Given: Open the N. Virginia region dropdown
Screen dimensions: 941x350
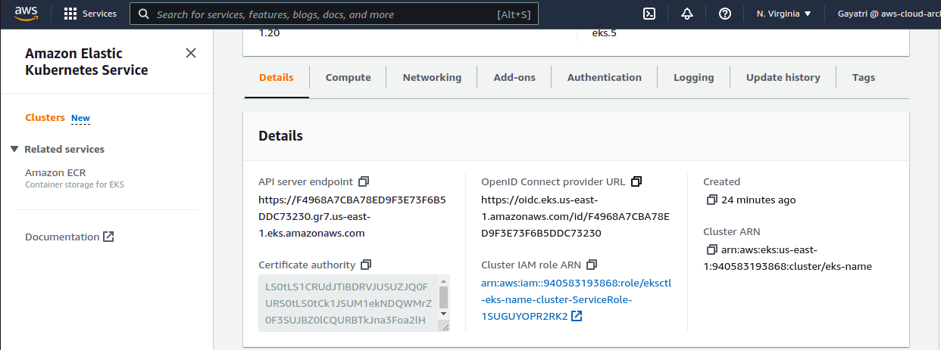Looking at the screenshot, I should (x=784, y=14).
